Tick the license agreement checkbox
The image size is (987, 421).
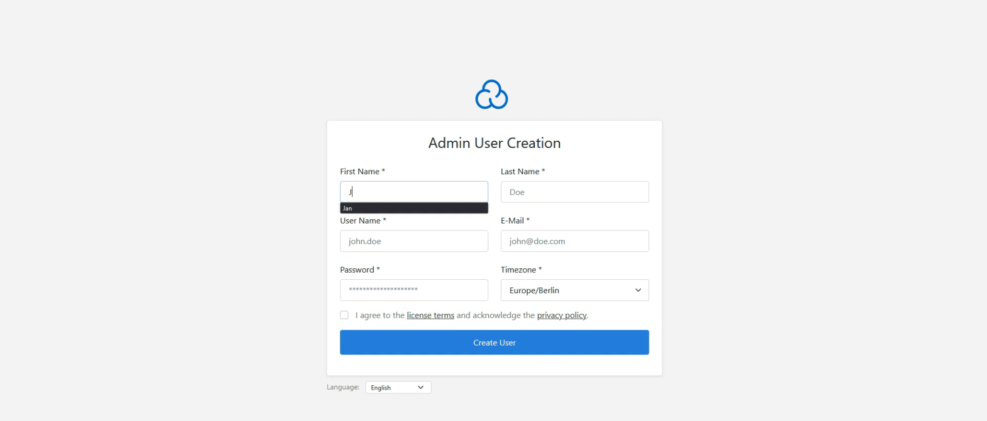344,315
